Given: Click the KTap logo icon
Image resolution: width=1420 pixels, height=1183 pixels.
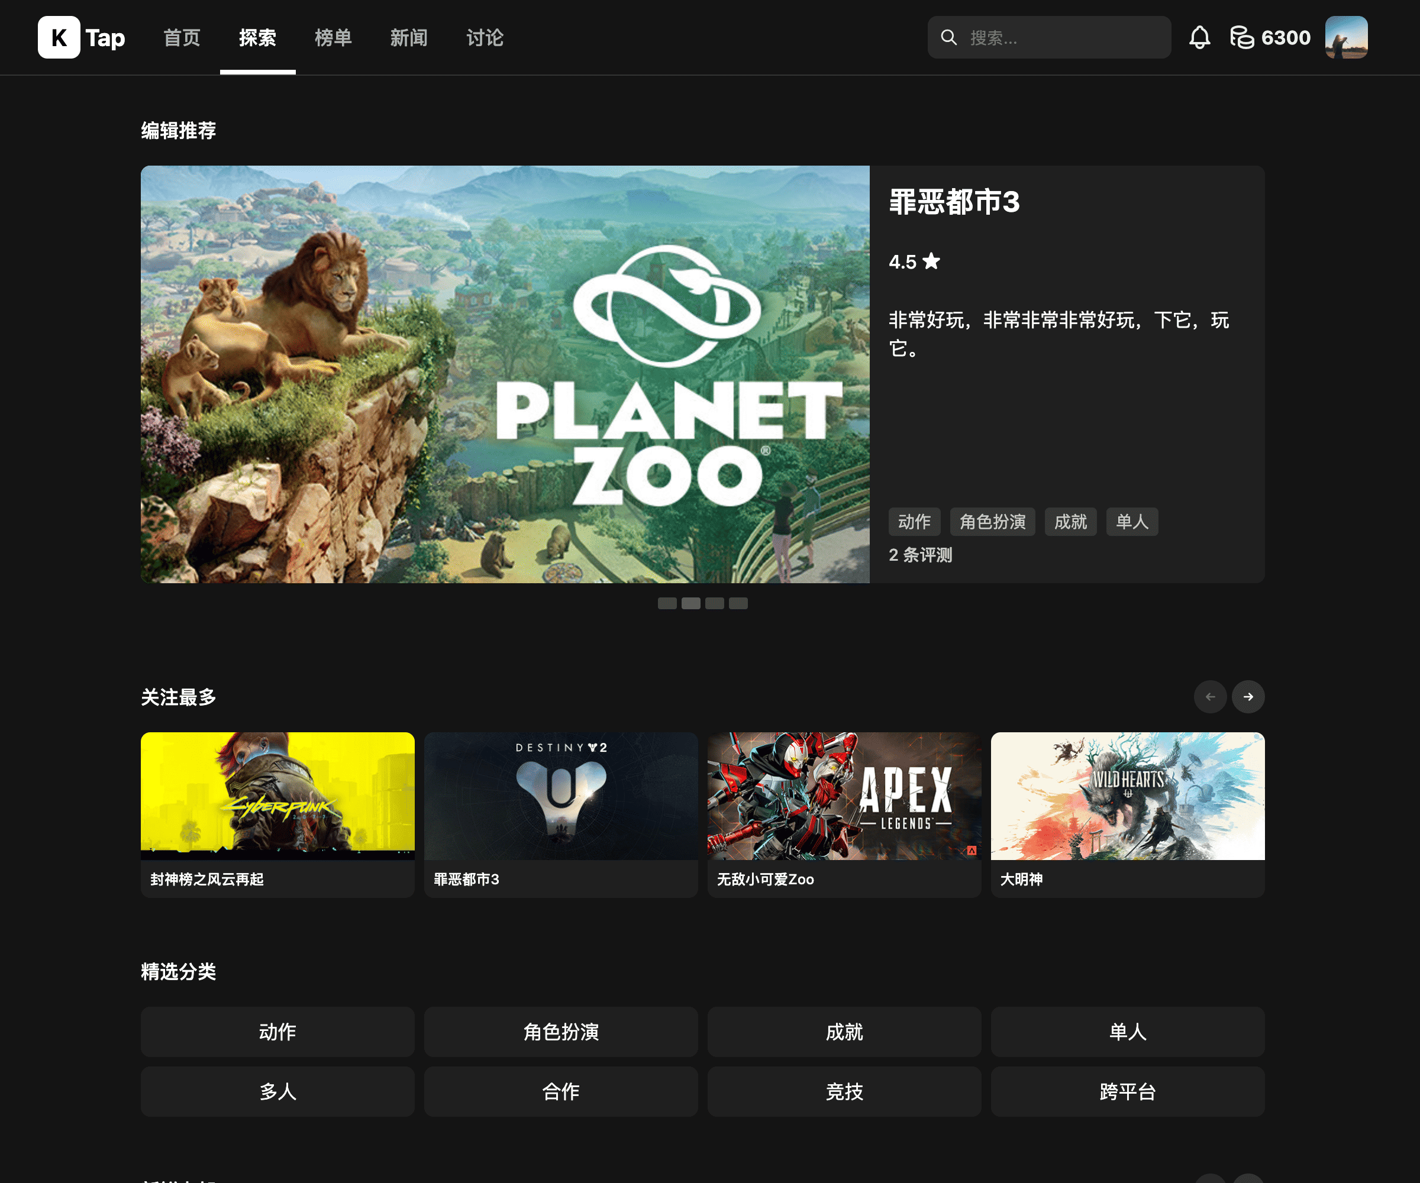Looking at the screenshot, I should click(59, 37).
